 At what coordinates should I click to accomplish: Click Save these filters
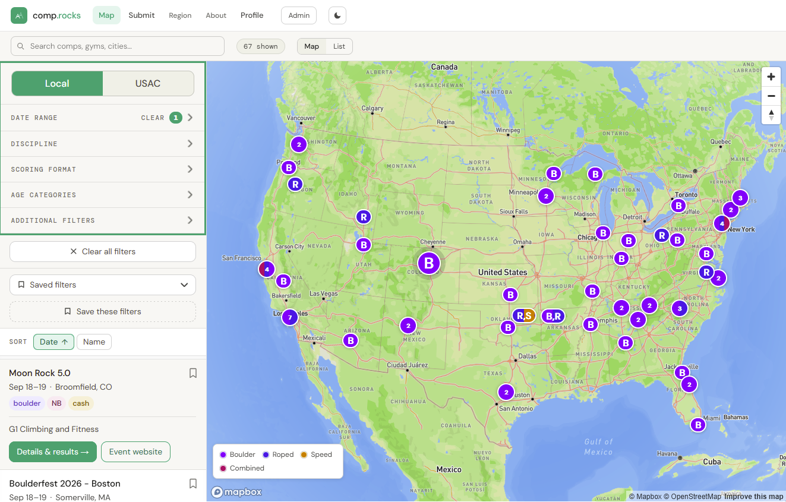pos(103,311)
